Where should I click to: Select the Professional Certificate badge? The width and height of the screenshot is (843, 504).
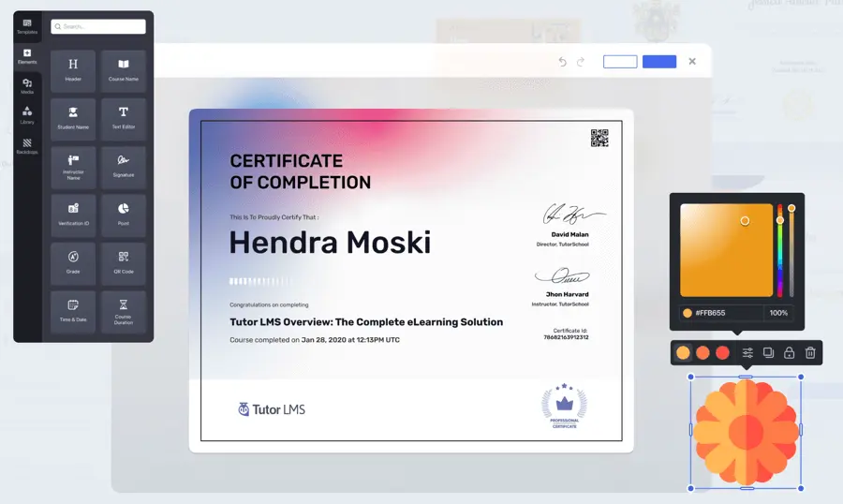tap(564, 406)
